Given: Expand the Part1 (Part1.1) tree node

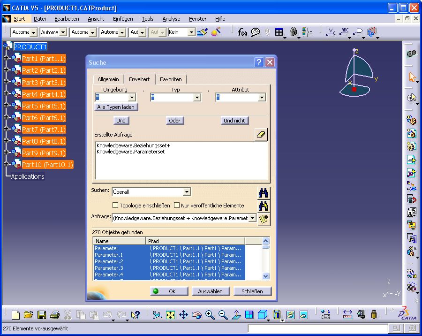Looking at the screenshot, I should pyautogui.click(x=6, y=58).
